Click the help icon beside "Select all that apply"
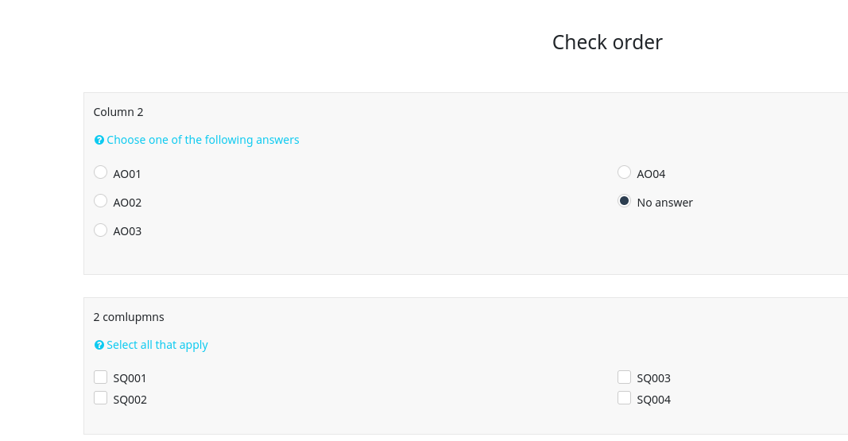The height and width of the screenshot is (441, 848). tap(99, 345)
